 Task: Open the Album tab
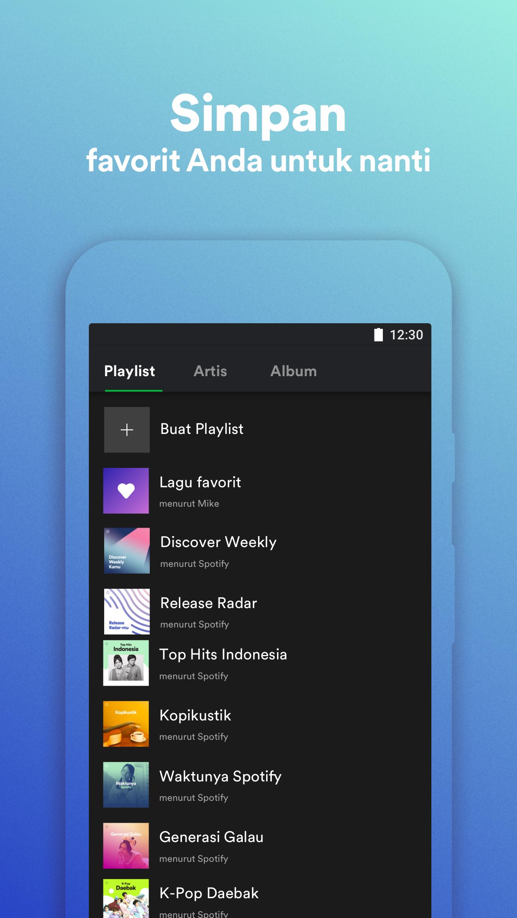coord(294,371)
